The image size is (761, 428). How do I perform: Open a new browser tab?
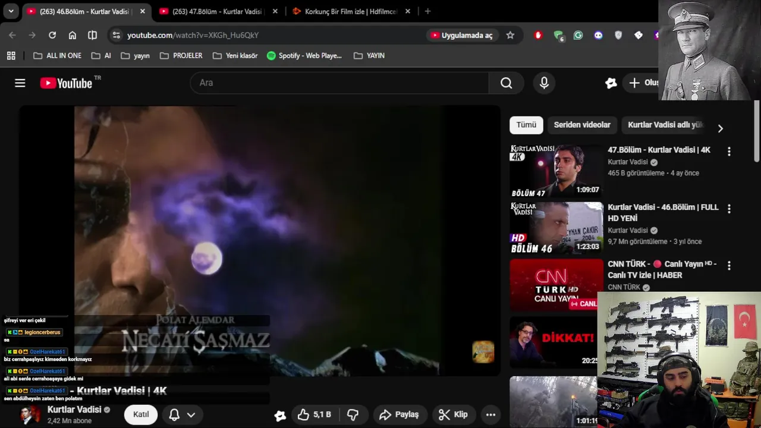click(427, 11)
